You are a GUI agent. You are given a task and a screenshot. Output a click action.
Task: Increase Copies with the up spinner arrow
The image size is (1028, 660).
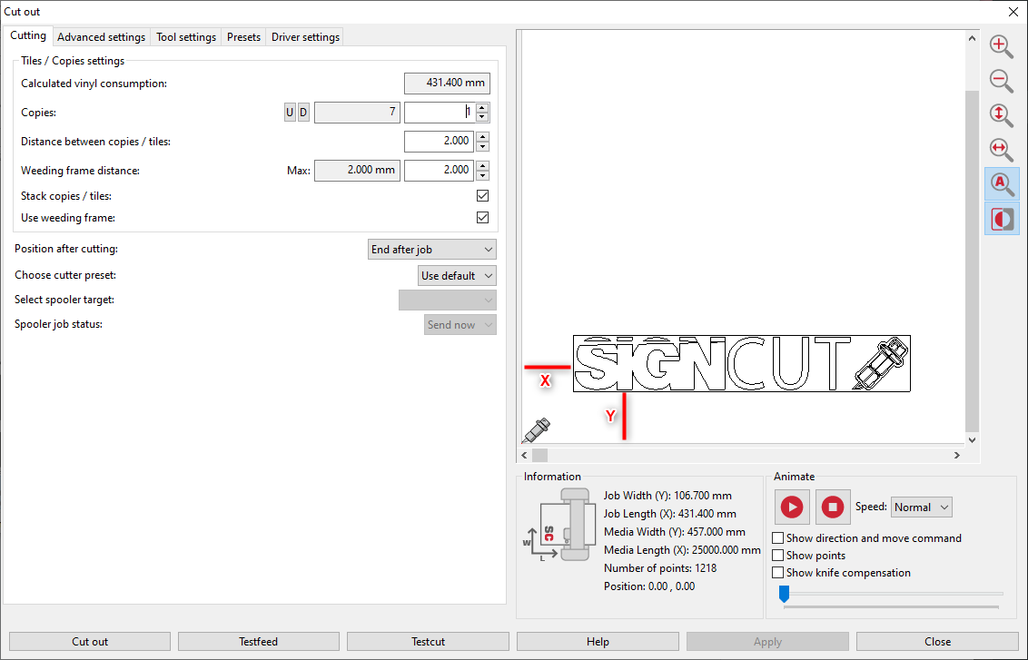482,108
